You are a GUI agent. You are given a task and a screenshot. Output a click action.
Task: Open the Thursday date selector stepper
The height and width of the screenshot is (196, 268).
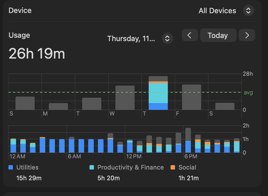[167, 38]
